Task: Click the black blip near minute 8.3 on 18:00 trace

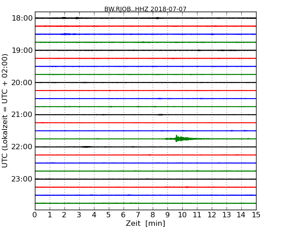Action: pos(158,18)
